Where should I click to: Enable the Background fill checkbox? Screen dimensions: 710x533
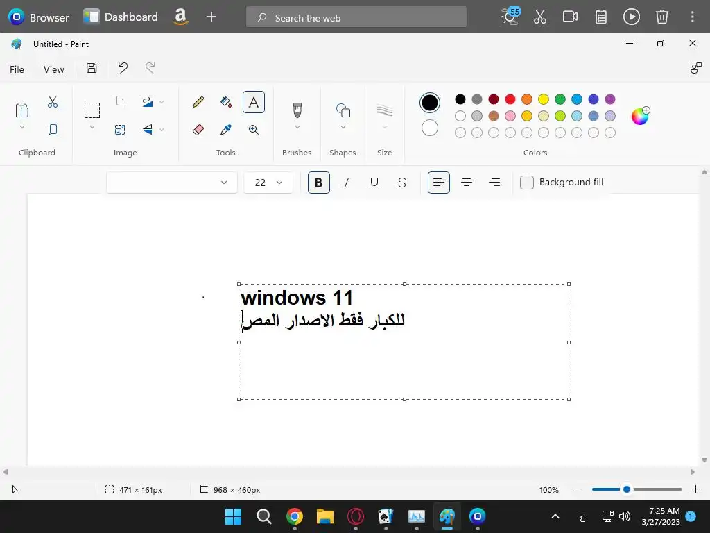527,183
